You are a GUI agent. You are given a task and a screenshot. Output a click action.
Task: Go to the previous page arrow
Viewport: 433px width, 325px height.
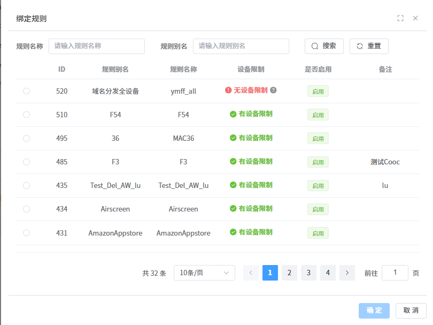click(251, 273)
